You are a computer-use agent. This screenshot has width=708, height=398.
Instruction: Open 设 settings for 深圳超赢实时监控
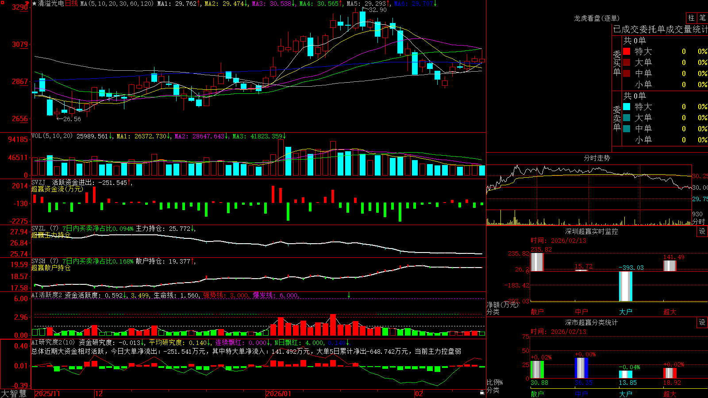pyautogui.click(x=702, y=231)
